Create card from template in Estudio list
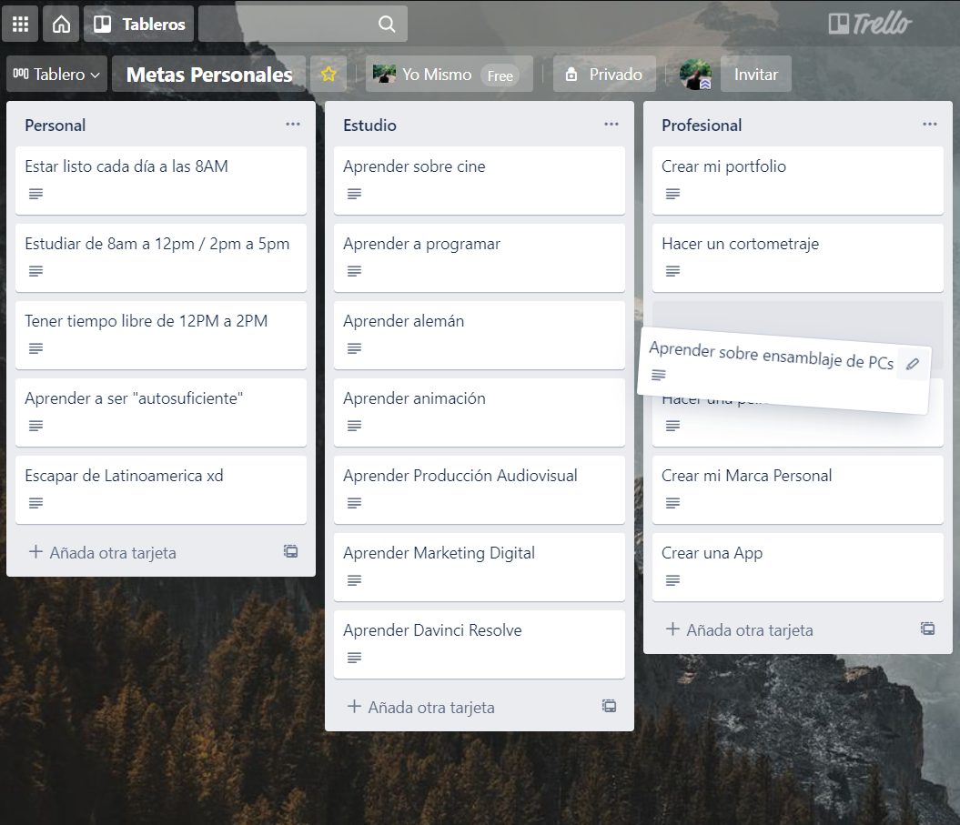The height and width of the screenshot is (825, 960). pyautogui.click(x=609, y=706)
